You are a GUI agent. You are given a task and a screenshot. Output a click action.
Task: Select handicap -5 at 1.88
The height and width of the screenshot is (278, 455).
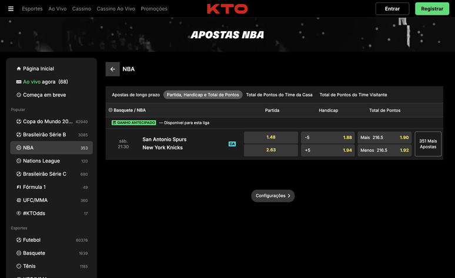(327, 138)
